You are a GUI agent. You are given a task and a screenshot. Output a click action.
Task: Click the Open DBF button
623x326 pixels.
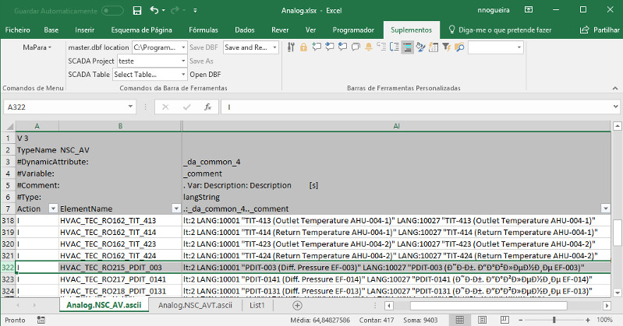point(206,75)
